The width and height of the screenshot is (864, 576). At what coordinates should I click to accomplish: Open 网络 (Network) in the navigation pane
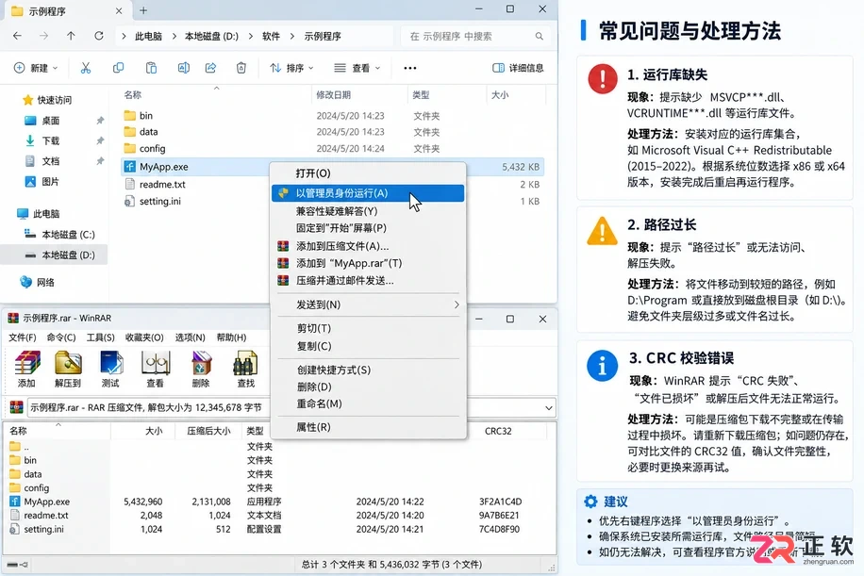coord(45,283)
